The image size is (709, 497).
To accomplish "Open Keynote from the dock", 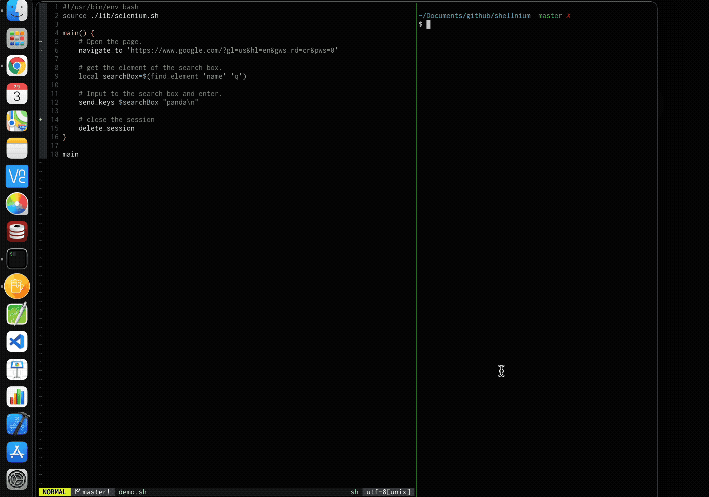I will [17, 369].
